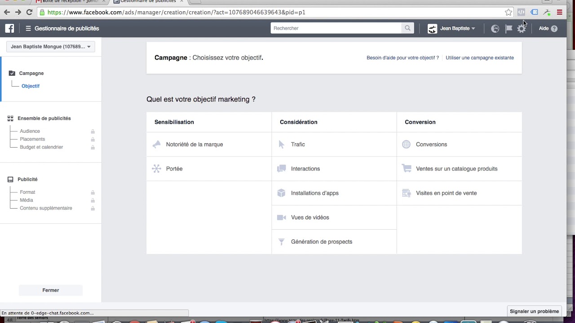
Task: Open the hamburger menu next to Gestionnaire de publicités
Action: pyautogui.click(x=28, y=28)
